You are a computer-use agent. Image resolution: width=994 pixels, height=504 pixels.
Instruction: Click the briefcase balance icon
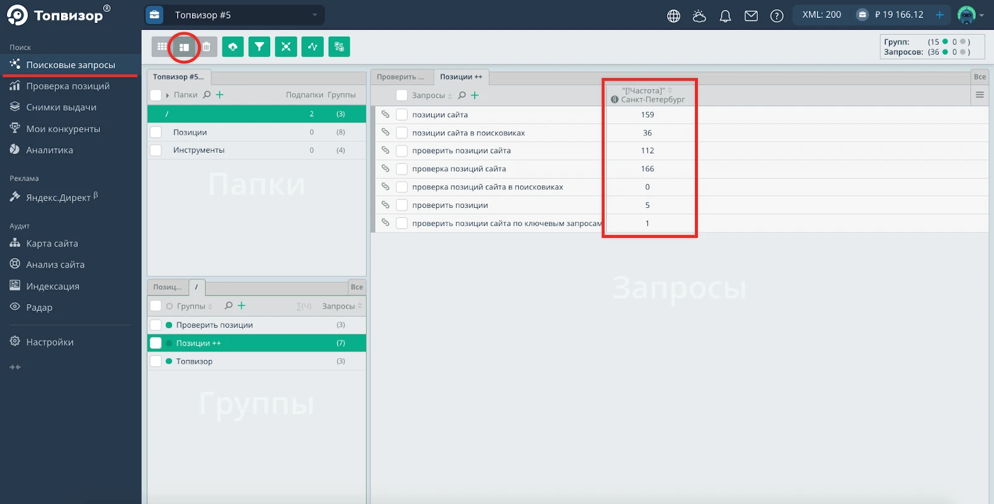point(862,15)
